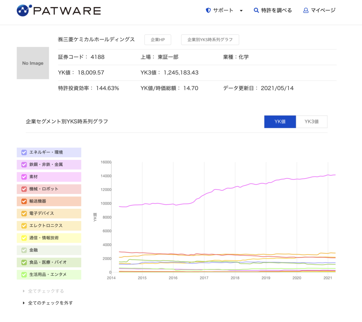
Task: Click the 企業セグメント別YKS時系列グラフ heading
Action: [67, 121]
